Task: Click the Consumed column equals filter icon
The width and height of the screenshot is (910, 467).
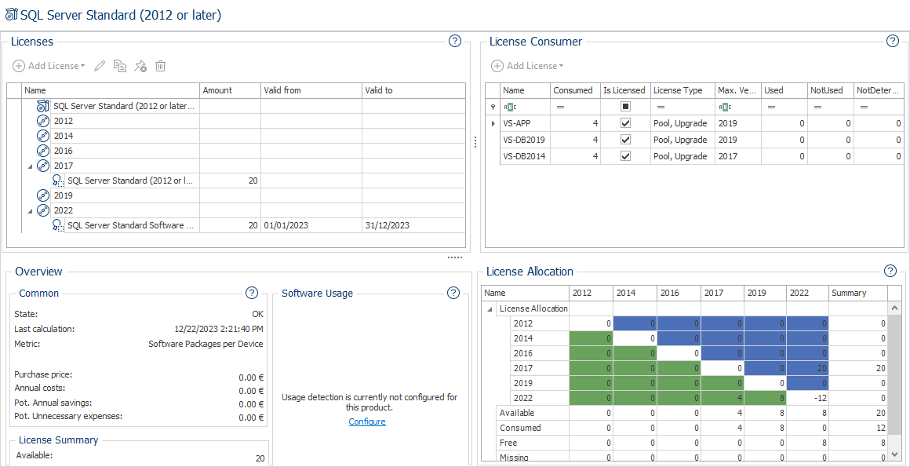Action: coord(560,107)
